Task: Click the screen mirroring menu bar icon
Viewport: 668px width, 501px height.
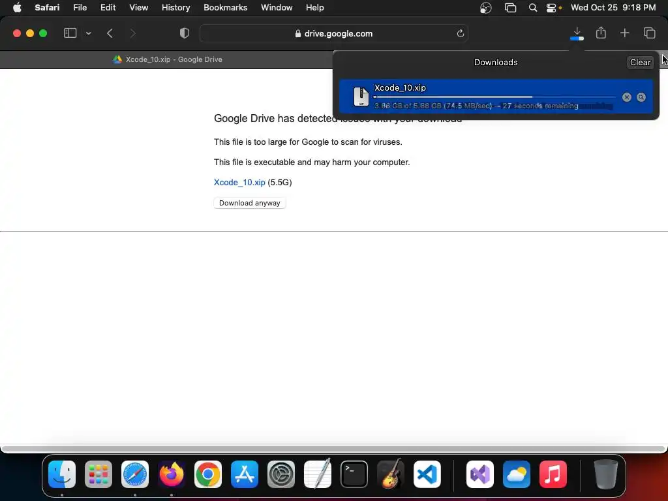Action: pyautogui.click(x=510, y=8)
